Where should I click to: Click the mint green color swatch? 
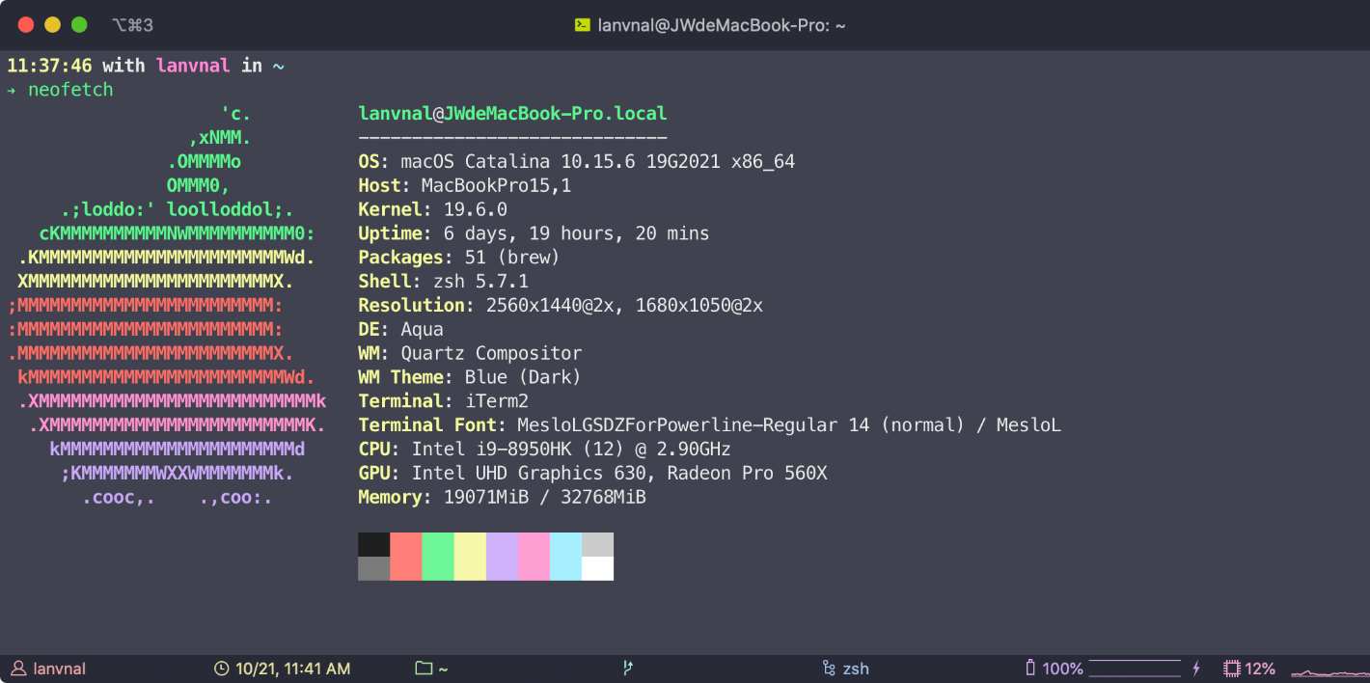coord(438,557)
